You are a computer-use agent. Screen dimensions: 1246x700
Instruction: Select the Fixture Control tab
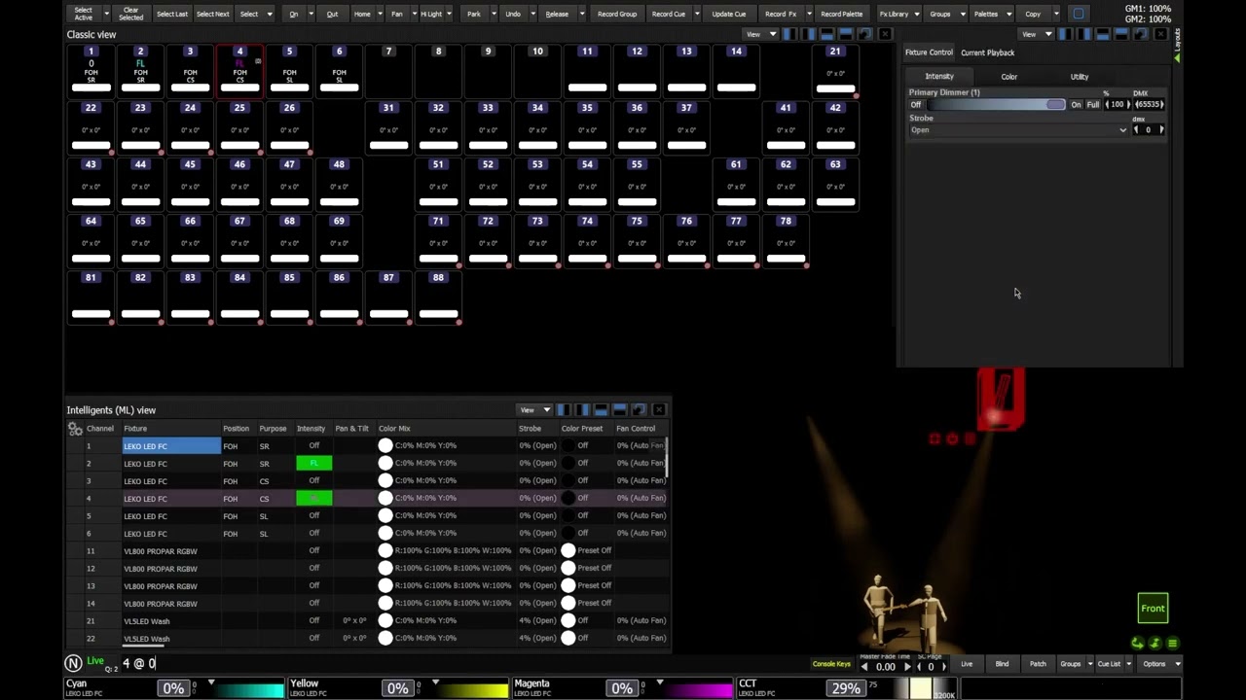(929, 52)
